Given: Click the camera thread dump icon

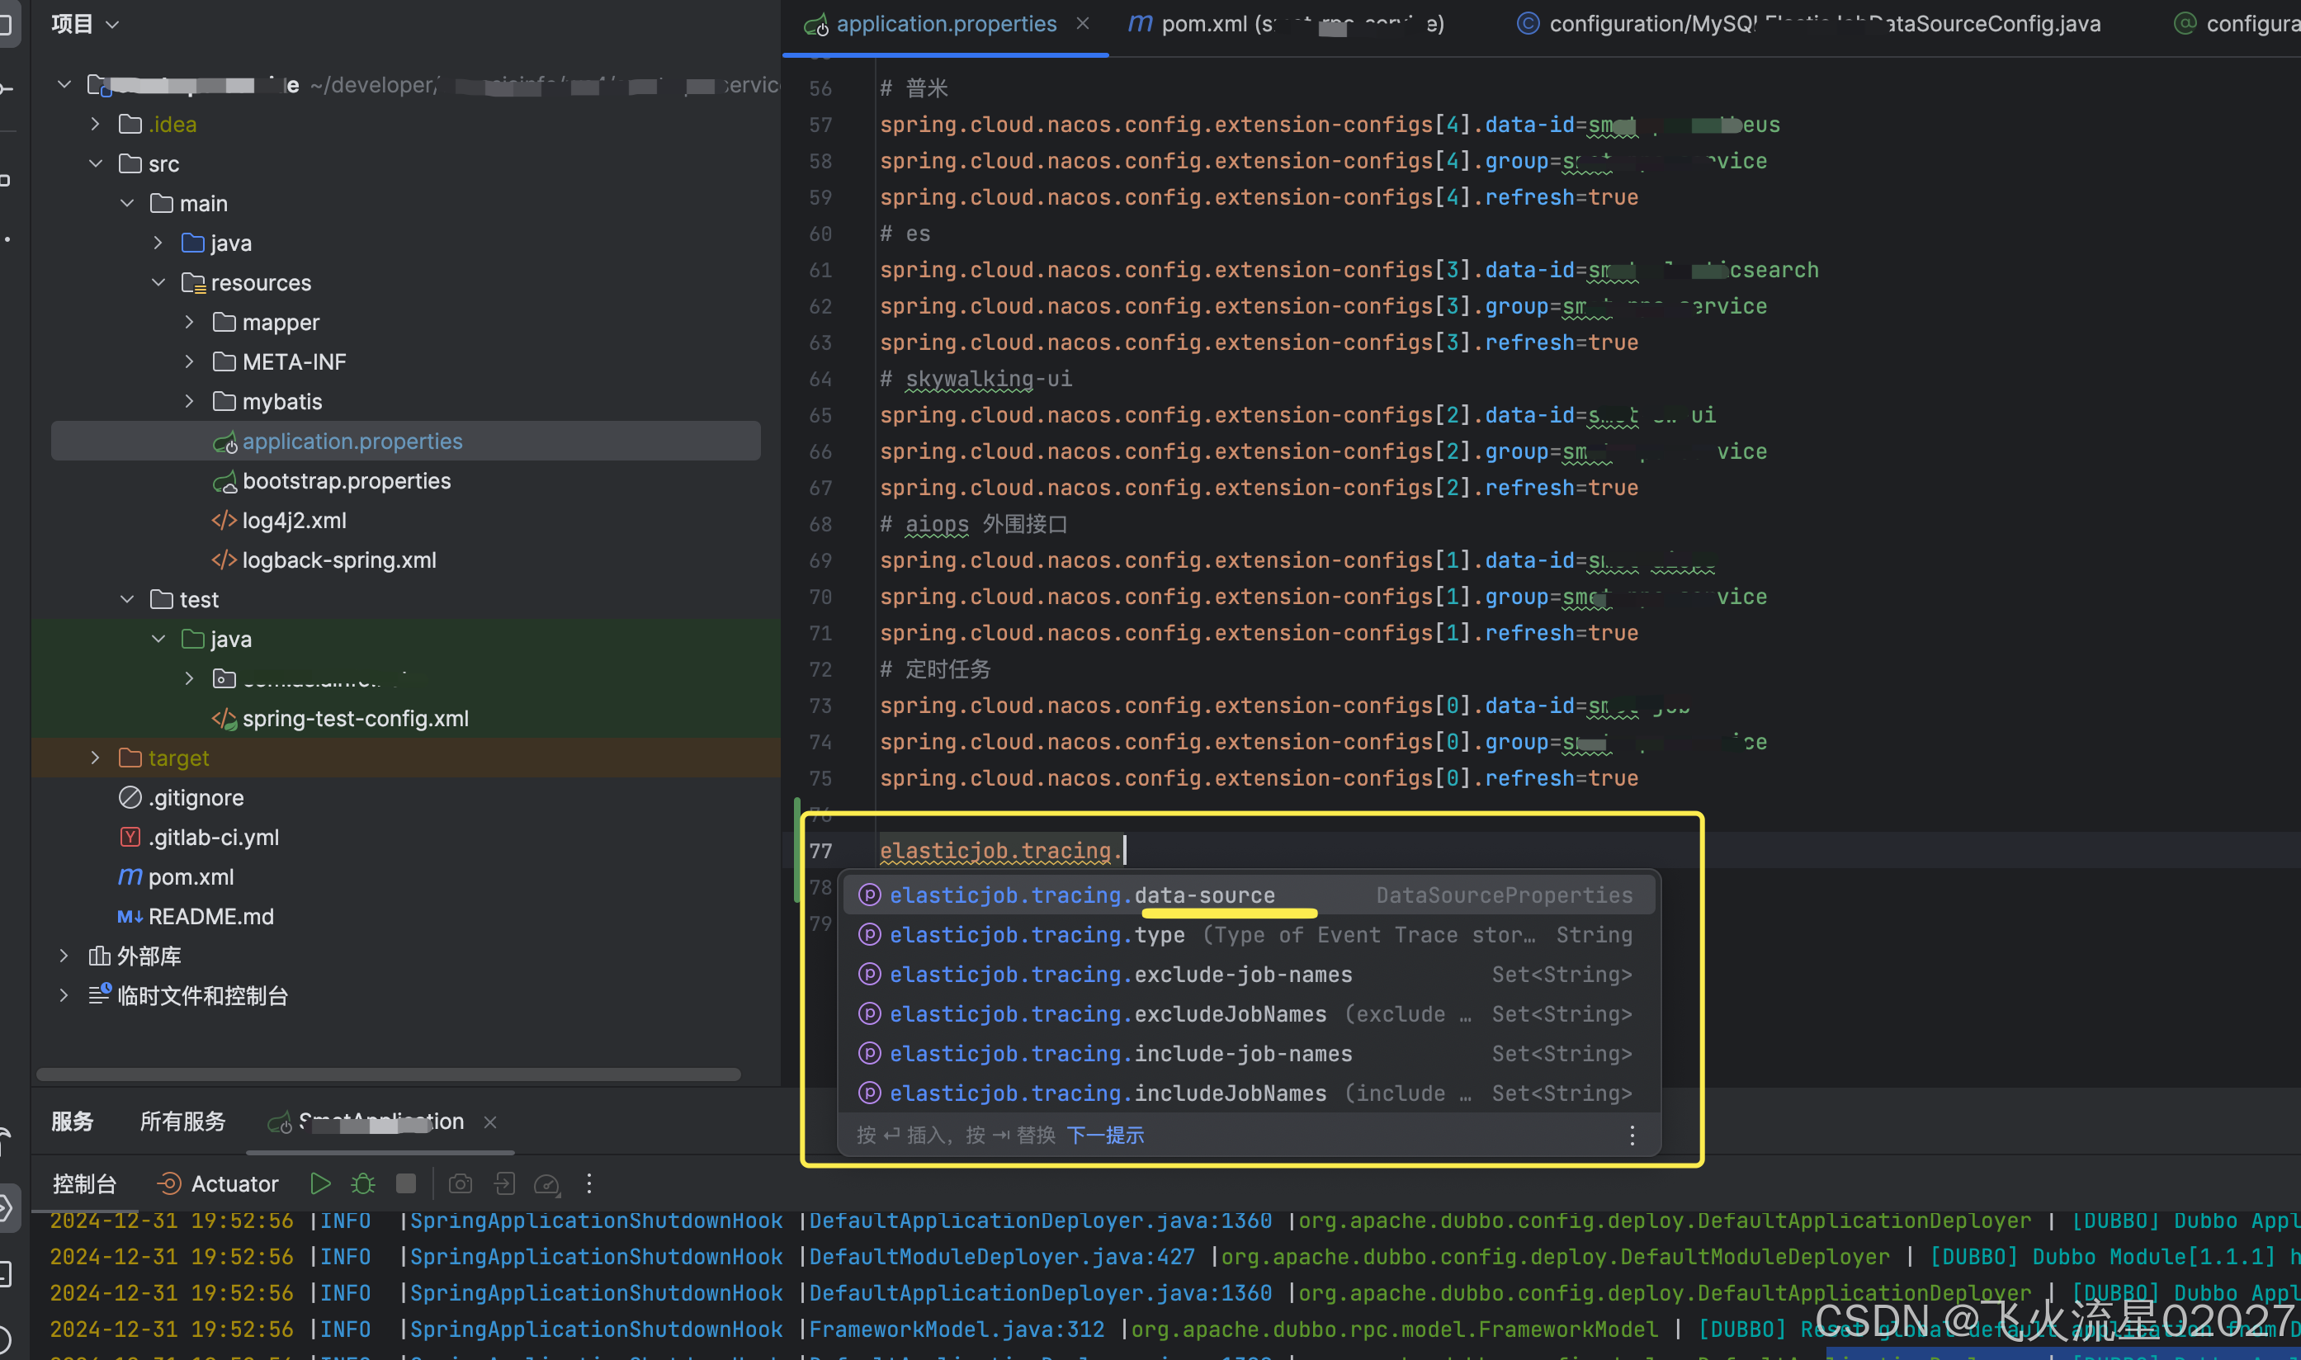Looking at the screenshot, I should pos(460,1183).
